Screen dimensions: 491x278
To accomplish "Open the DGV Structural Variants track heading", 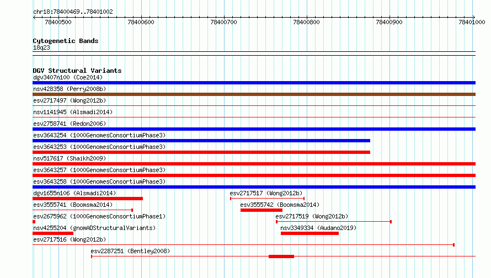I will click(77, 71).
